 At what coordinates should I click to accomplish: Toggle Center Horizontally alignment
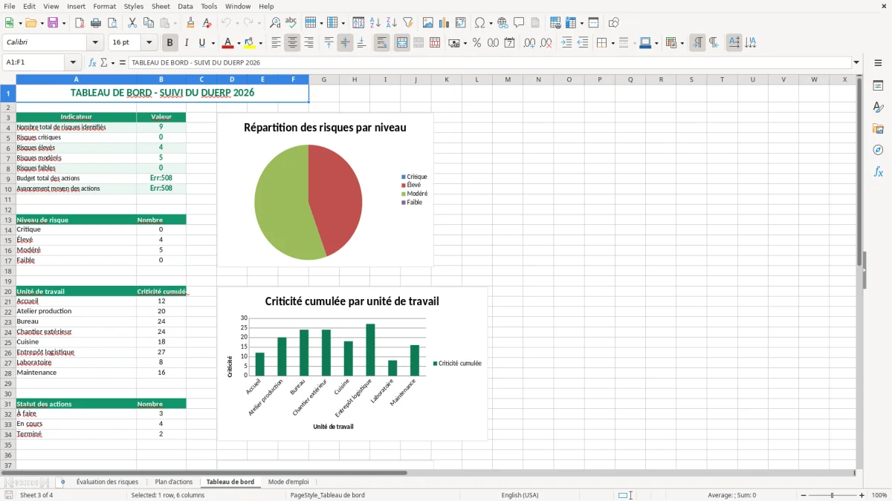coord(292,43)
